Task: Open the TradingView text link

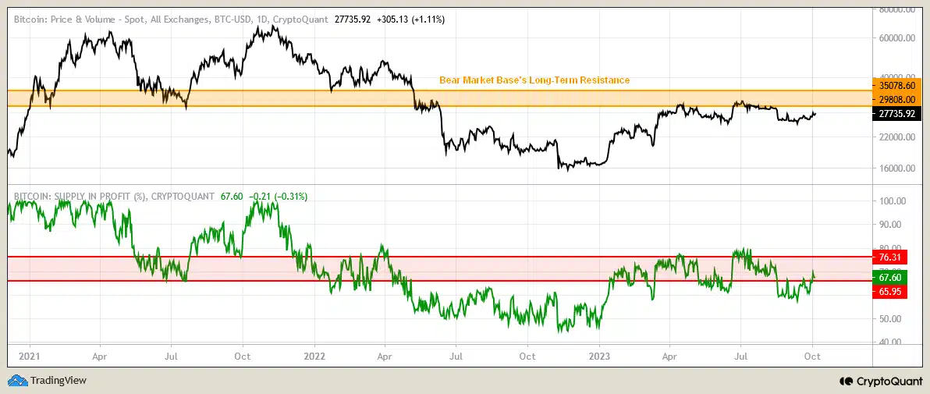Action: 58,381
